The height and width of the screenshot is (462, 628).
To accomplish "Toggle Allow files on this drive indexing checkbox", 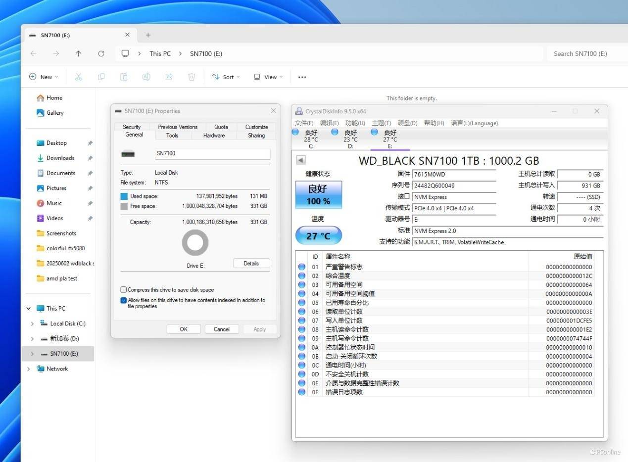I will click(124, 300).
